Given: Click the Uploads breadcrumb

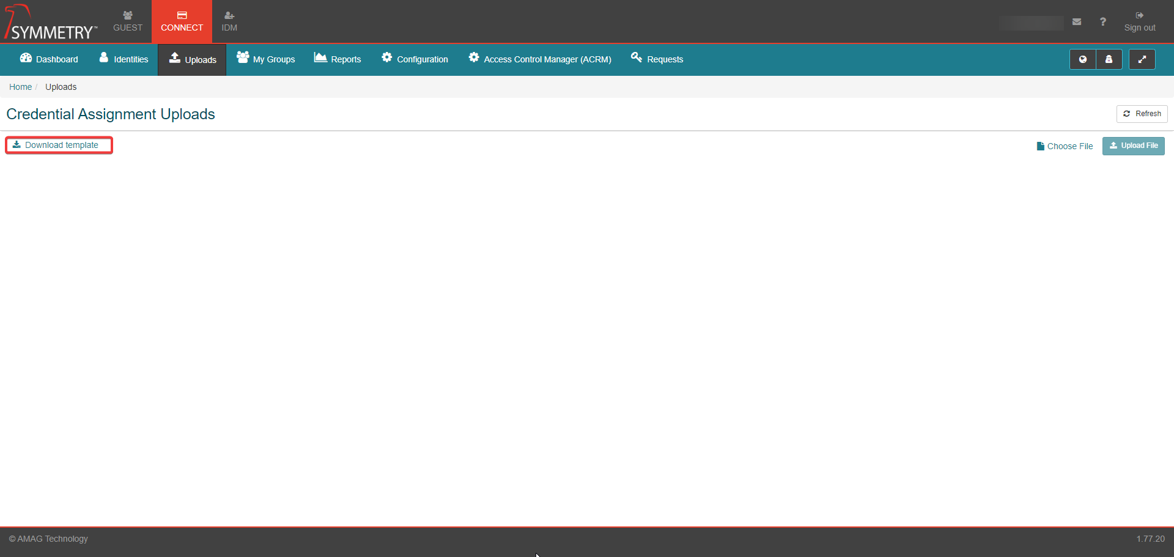Looking at the screenshot, I should point(61,87).
